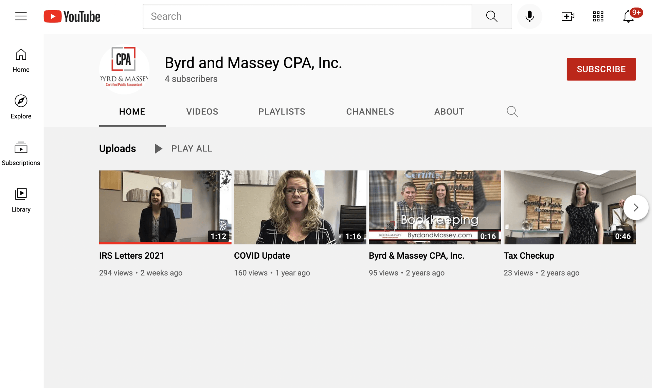Open the Tax Checkup video title
Viewport: 652px width, 388px height.
pyautogui.click(x=529, y=256)
